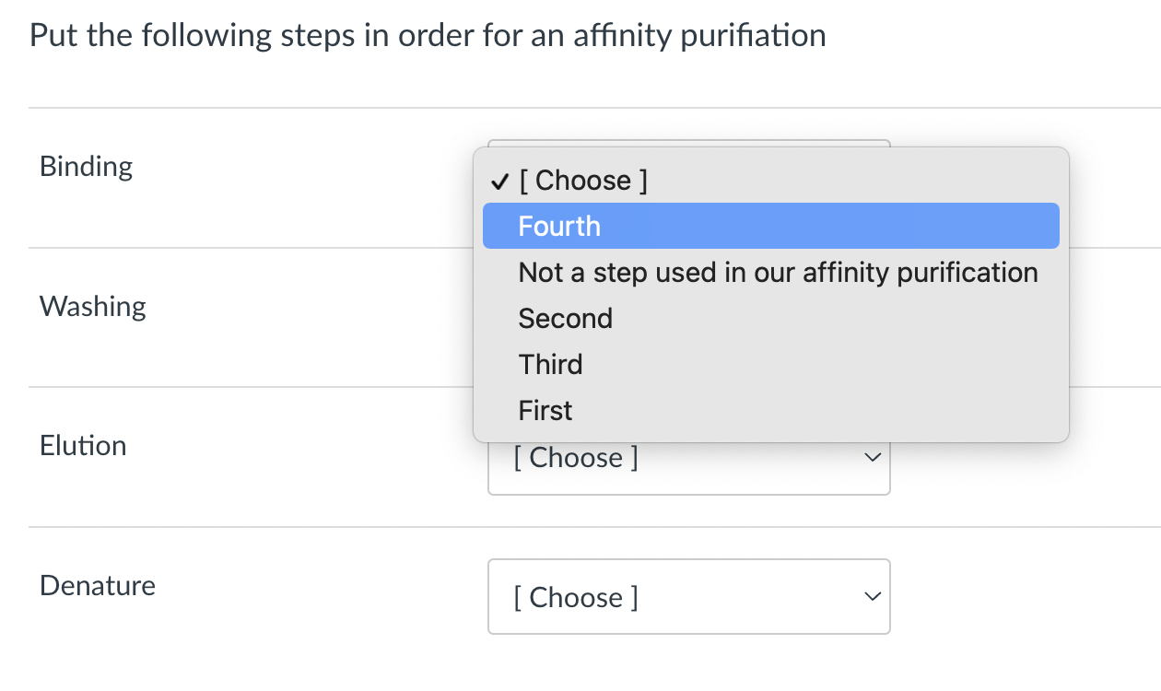Click the "Binding" row label
Screen dimensions: 1161x691
pyautogui.click(x=86, y=166)
